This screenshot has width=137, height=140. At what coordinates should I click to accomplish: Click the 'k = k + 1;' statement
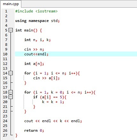coord(53,102)
